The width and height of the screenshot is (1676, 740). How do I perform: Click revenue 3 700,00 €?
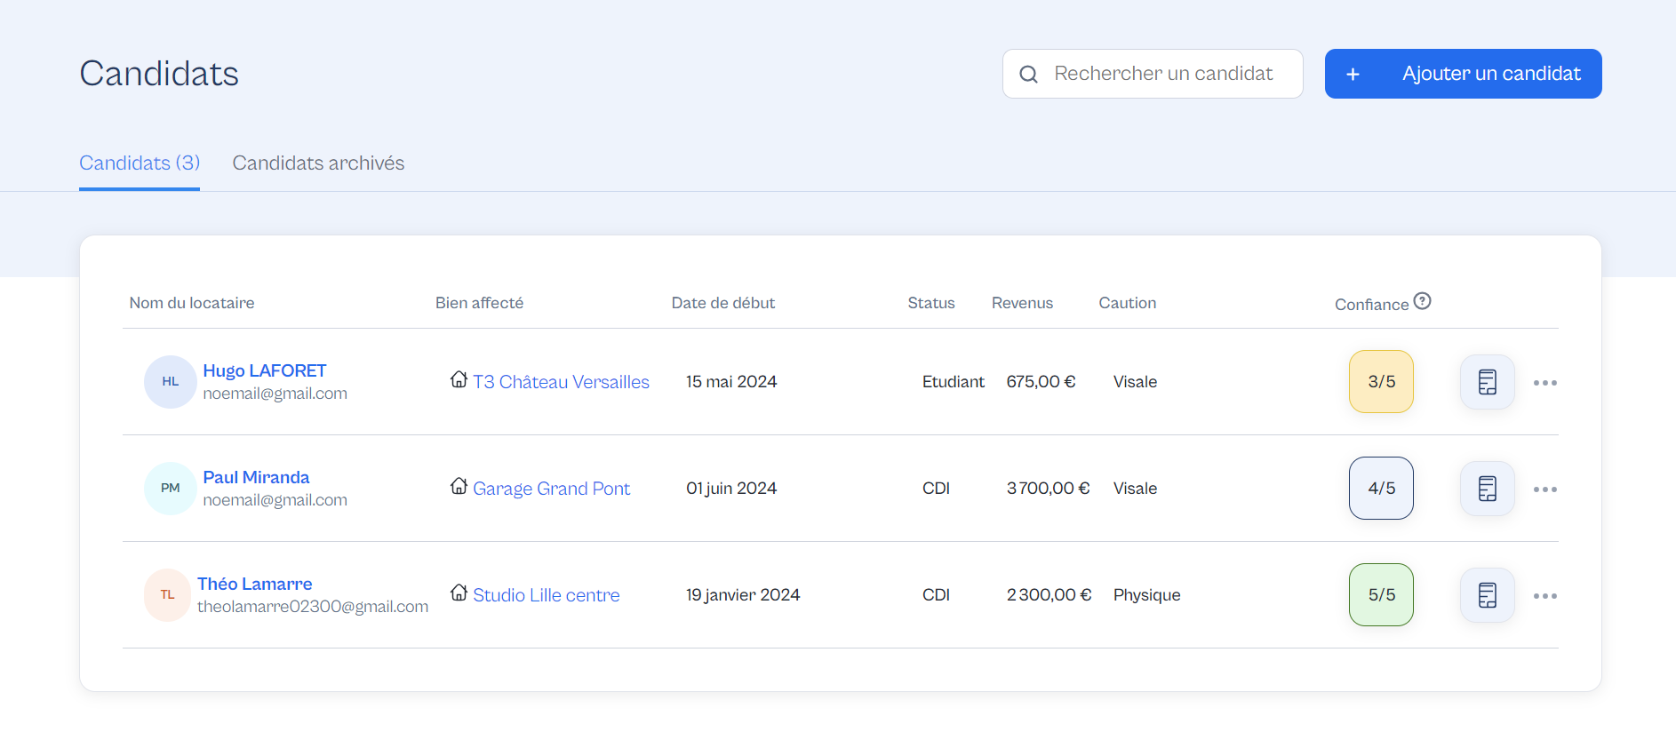coord(1048,489)
